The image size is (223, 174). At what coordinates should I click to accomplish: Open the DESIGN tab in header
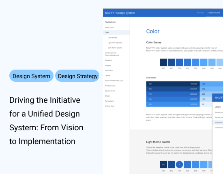[200, 13]
